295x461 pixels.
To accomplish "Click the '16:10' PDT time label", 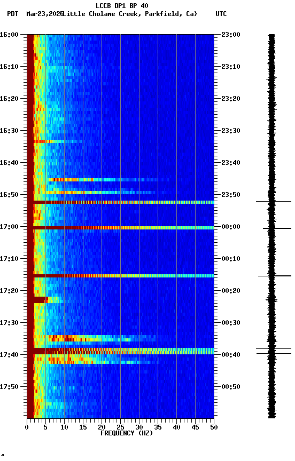I will (9, 67).
